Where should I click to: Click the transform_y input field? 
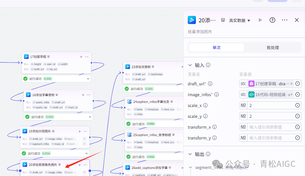(x=271, y=138)
